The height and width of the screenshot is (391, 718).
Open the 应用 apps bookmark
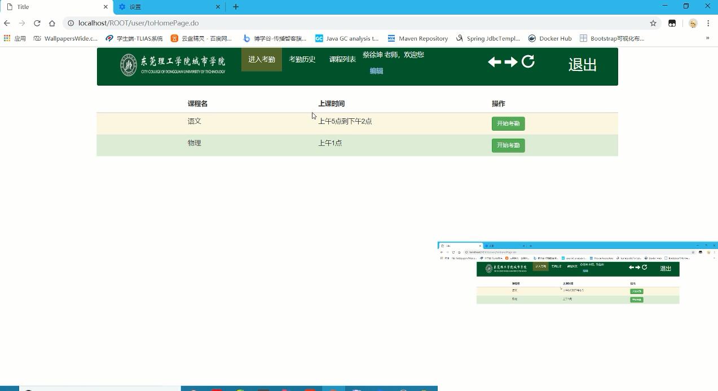tap(15, 38)
